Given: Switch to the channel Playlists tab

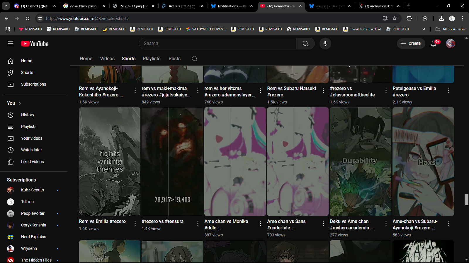Looking at the screenshot, I should pos(152,59).
